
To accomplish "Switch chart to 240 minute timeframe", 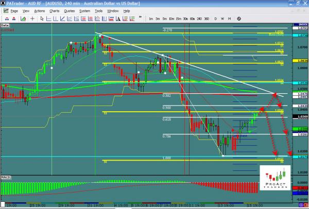I will click(199, 19).
